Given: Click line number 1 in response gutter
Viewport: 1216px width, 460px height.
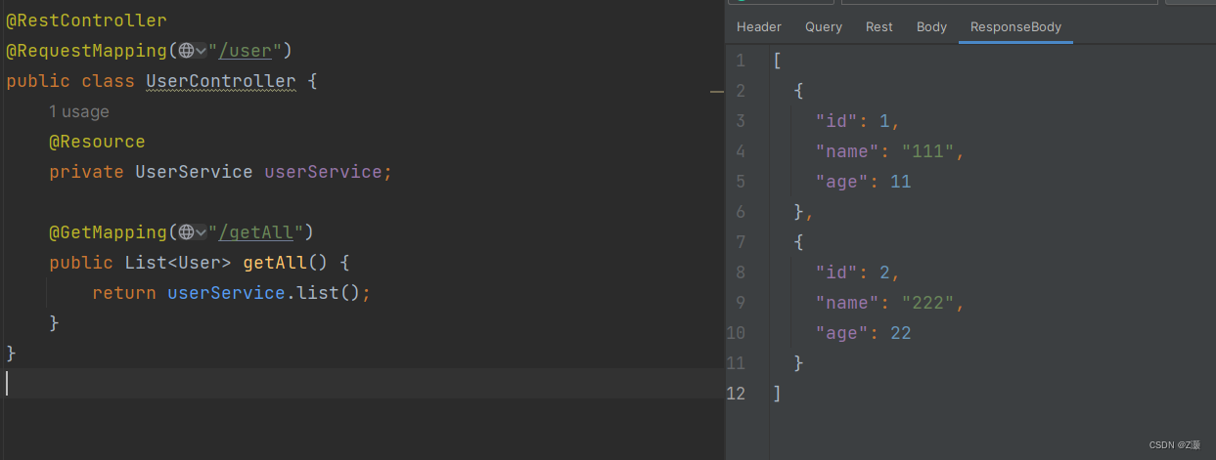Looking at the screenshot, I should pos(740,61).
